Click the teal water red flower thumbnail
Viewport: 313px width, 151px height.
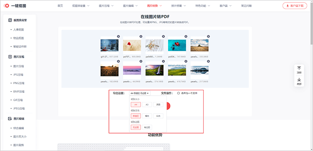pyautogui.click(x=177, y=45)
